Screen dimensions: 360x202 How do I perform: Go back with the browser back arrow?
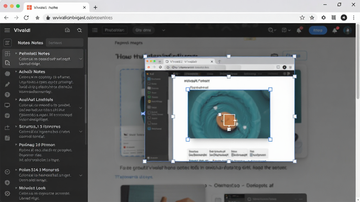click(6, 18)
